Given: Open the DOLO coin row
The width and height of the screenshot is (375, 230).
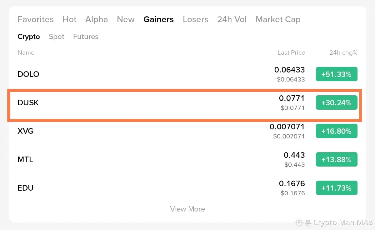Looking at the screenshot, I should tap(28, 74).
